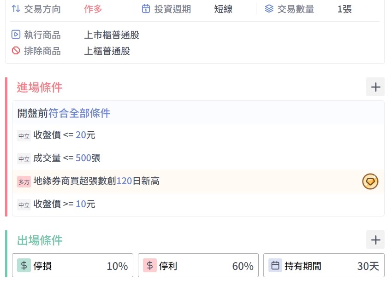The width and height of the screenshot is (392, 286).
Task: Change the 10元 closing price lower limit
Action: 81,204
